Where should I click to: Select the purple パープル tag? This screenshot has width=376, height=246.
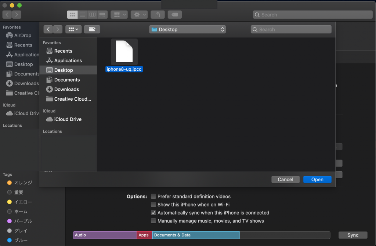click(20, 221)
